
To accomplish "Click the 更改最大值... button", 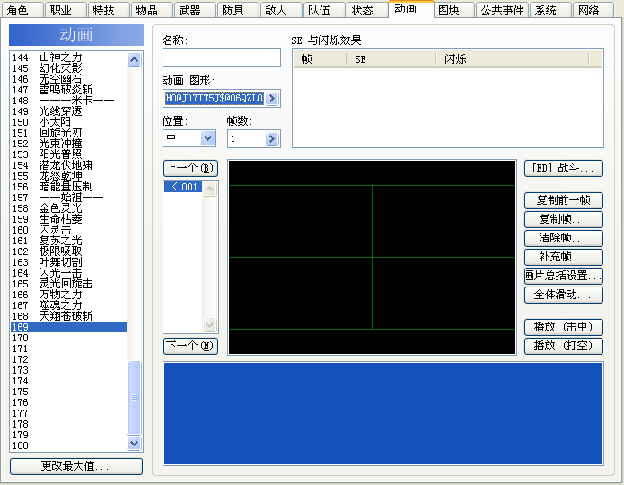I will click(76, 466).
